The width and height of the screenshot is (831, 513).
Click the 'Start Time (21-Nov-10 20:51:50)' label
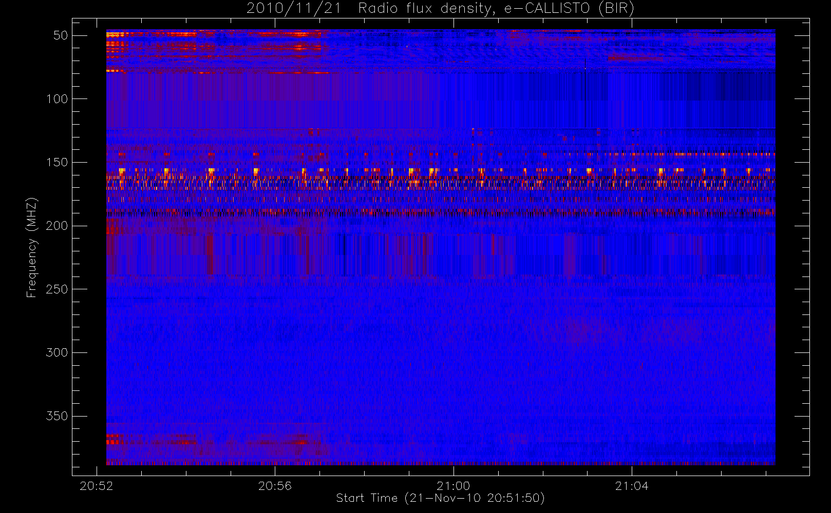point(440,498)
